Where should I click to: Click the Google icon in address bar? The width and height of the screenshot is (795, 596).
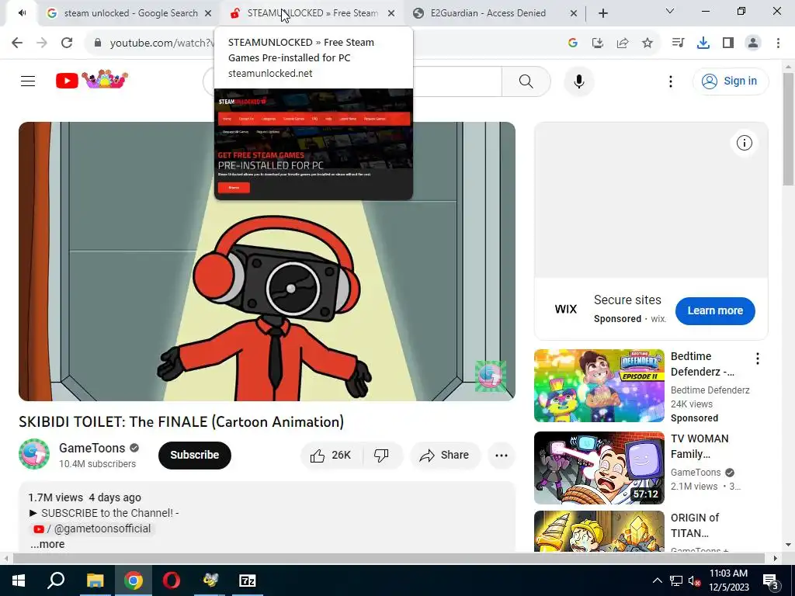572,43
